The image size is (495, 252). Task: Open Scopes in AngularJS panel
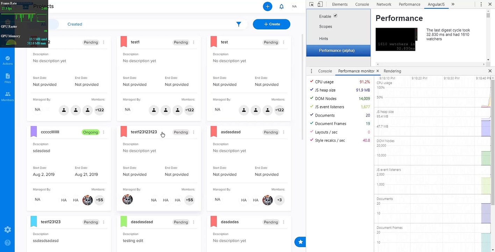pyautogui.click(x=325, y=27)
